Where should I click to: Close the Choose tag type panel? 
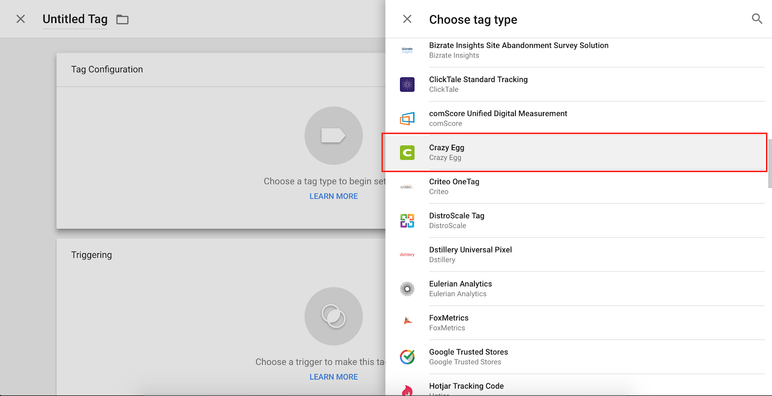point(407,19)
